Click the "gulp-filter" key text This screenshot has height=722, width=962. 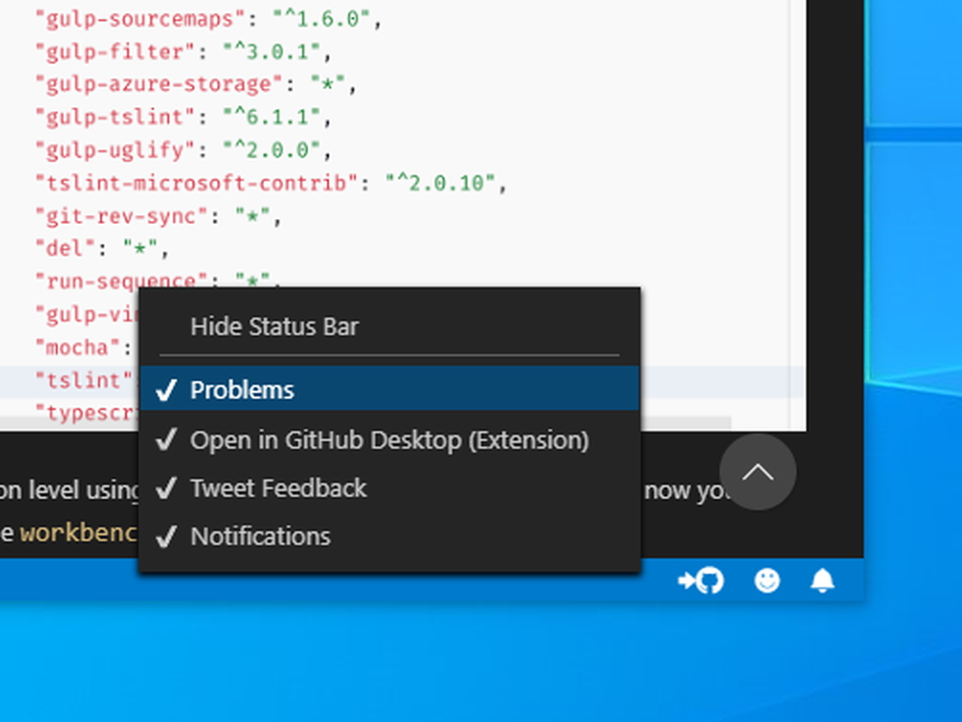click(116, 52)
